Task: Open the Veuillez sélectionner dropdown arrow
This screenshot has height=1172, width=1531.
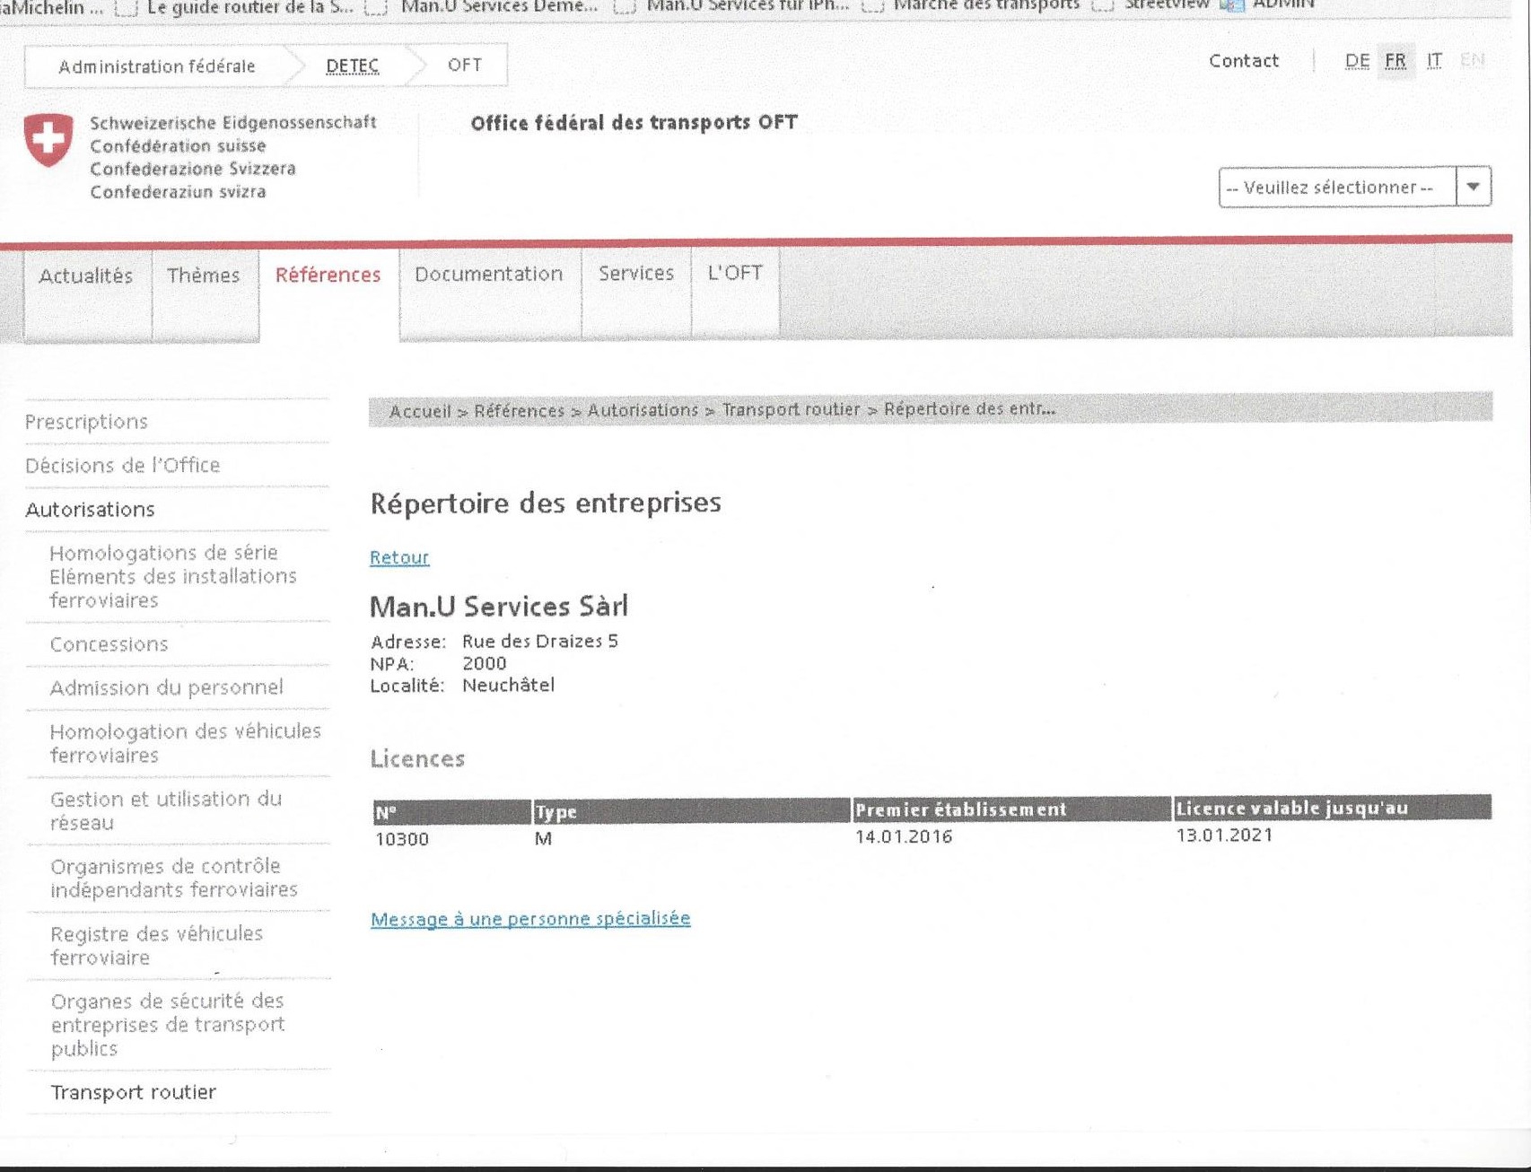Action: [1474, 187]
